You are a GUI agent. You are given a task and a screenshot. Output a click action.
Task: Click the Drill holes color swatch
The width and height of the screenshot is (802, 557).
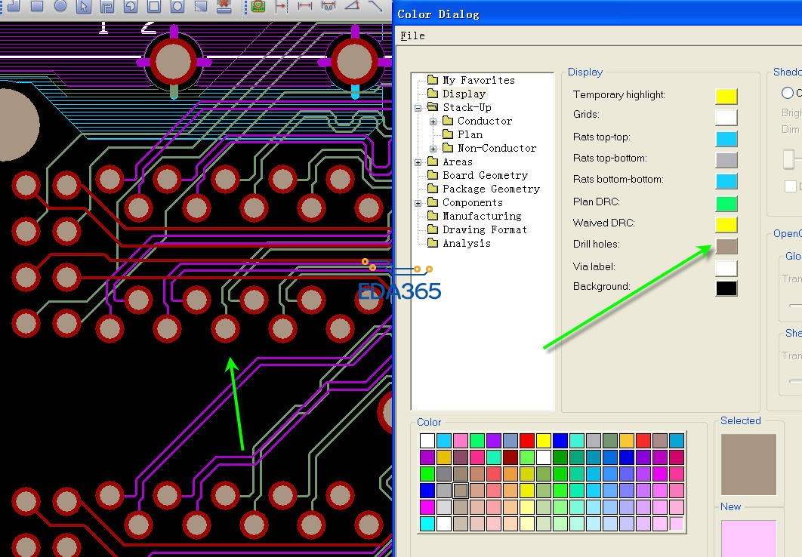(x=726, y=246)
